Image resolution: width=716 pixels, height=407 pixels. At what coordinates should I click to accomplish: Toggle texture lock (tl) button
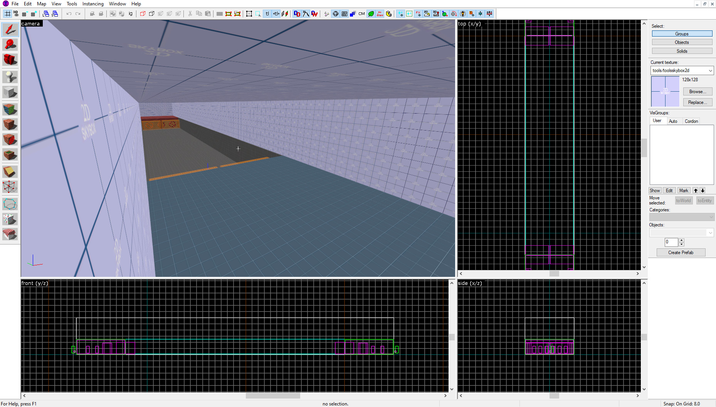pyautogui.click(x=267, y=14)
